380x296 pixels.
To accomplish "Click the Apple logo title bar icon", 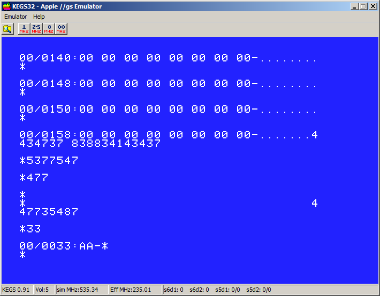I will (6, 6).
